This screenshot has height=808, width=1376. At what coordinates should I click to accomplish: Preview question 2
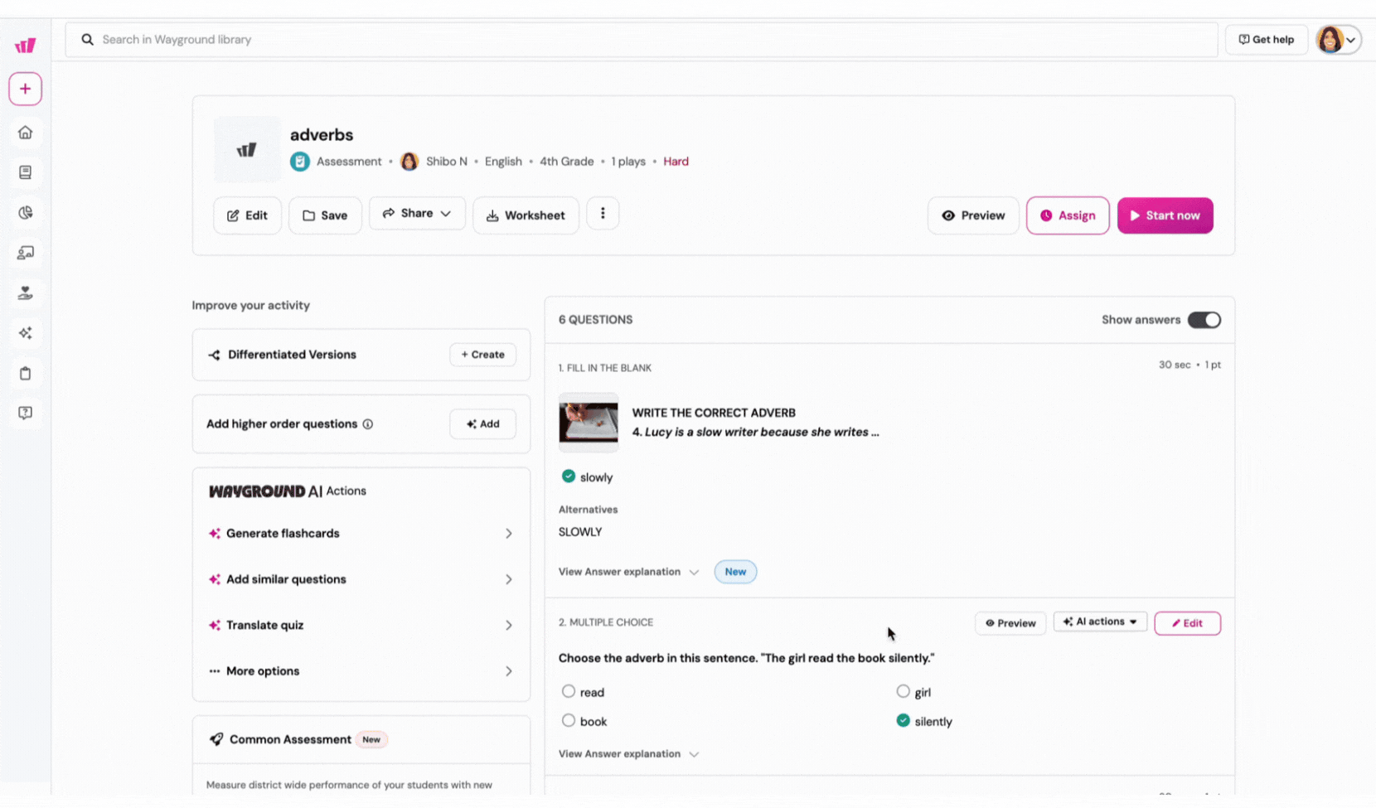pyautogui.click(x=1010, y=623)
